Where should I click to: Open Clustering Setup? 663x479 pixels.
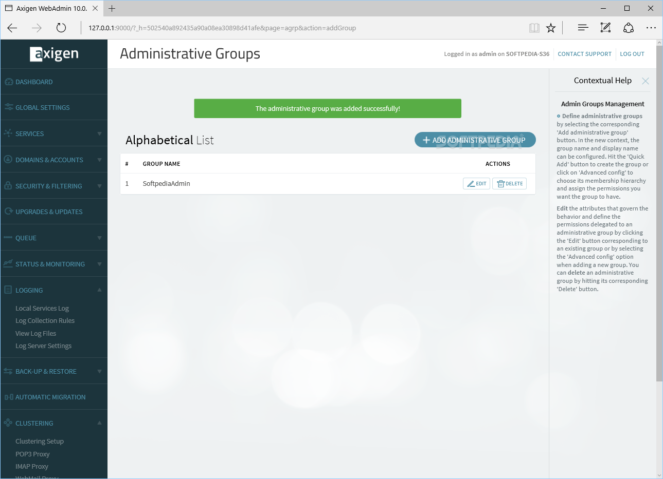[x=40, y=441]
